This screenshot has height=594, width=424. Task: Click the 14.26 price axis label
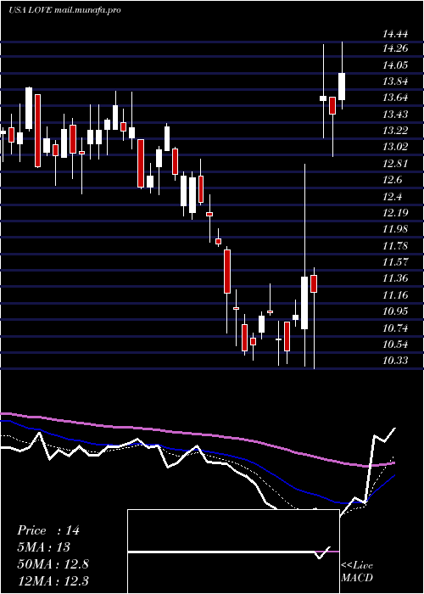[395, 48]
